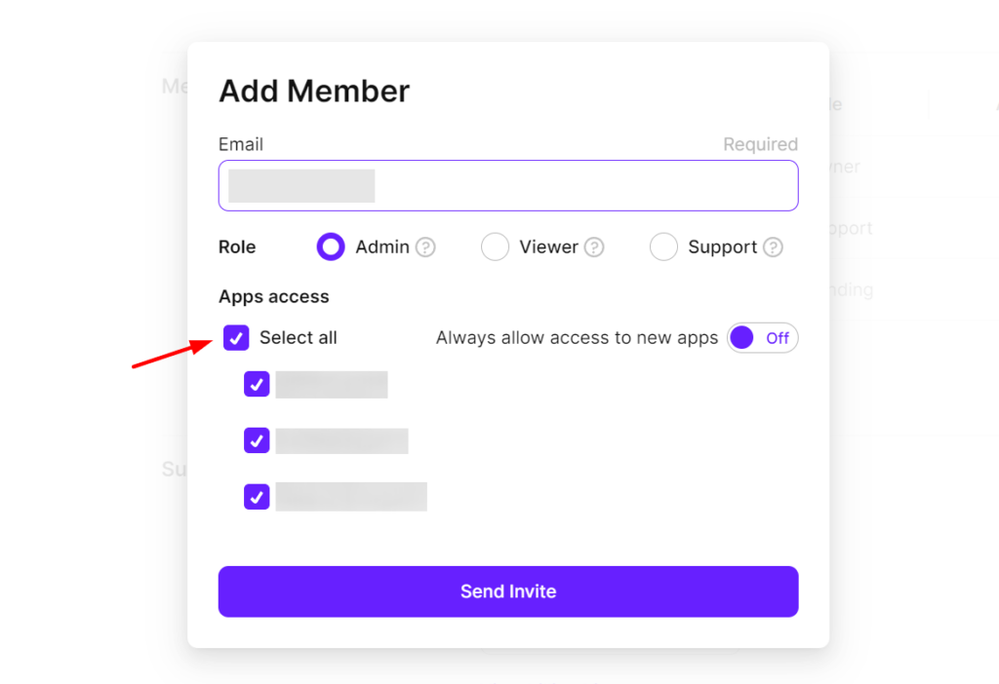Uncheck the second app checkbox in the list
The image size is (999, 684).
click(x=257, y=440)
